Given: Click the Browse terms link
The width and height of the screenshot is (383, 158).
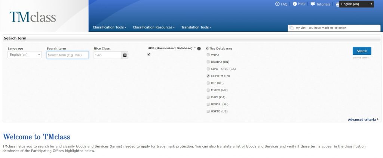Looking at the screenshot, I should [361, 58].
